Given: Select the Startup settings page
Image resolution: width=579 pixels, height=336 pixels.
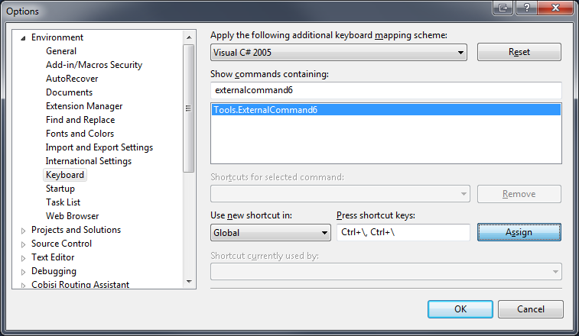Looking at the screenshot, I should [x=60, y=189].
